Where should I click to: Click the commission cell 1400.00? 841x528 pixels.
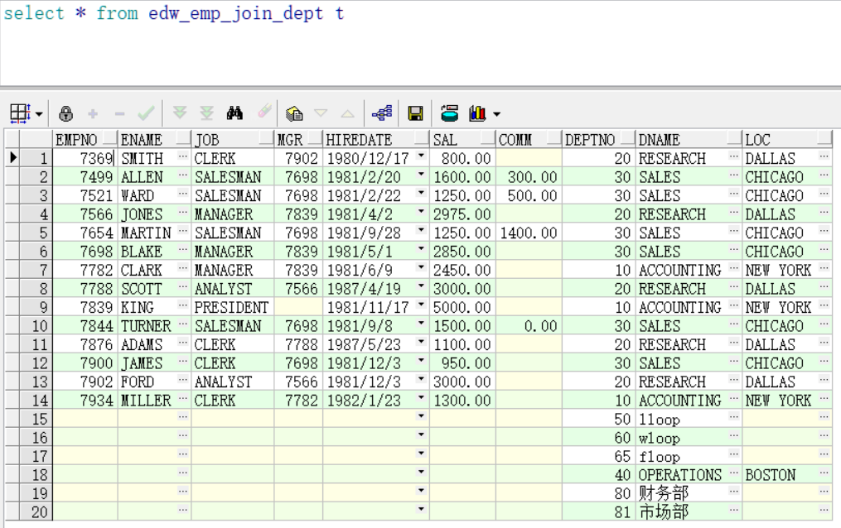tap(529, 233)
